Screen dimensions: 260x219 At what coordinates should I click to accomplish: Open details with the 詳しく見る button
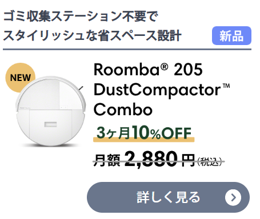[168, 197]
